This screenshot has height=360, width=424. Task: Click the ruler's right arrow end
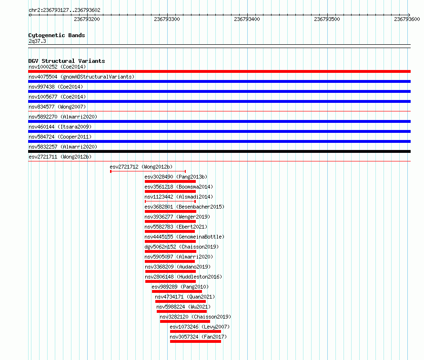(x=409, y=15)
